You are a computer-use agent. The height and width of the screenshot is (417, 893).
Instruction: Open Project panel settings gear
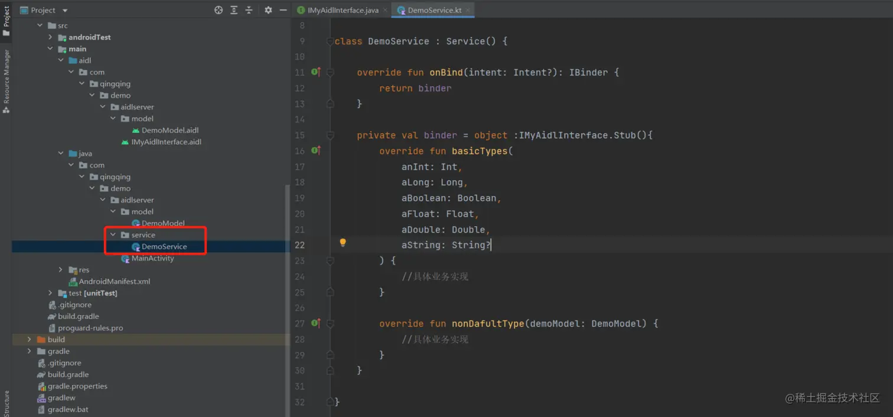tap(268, 10)
